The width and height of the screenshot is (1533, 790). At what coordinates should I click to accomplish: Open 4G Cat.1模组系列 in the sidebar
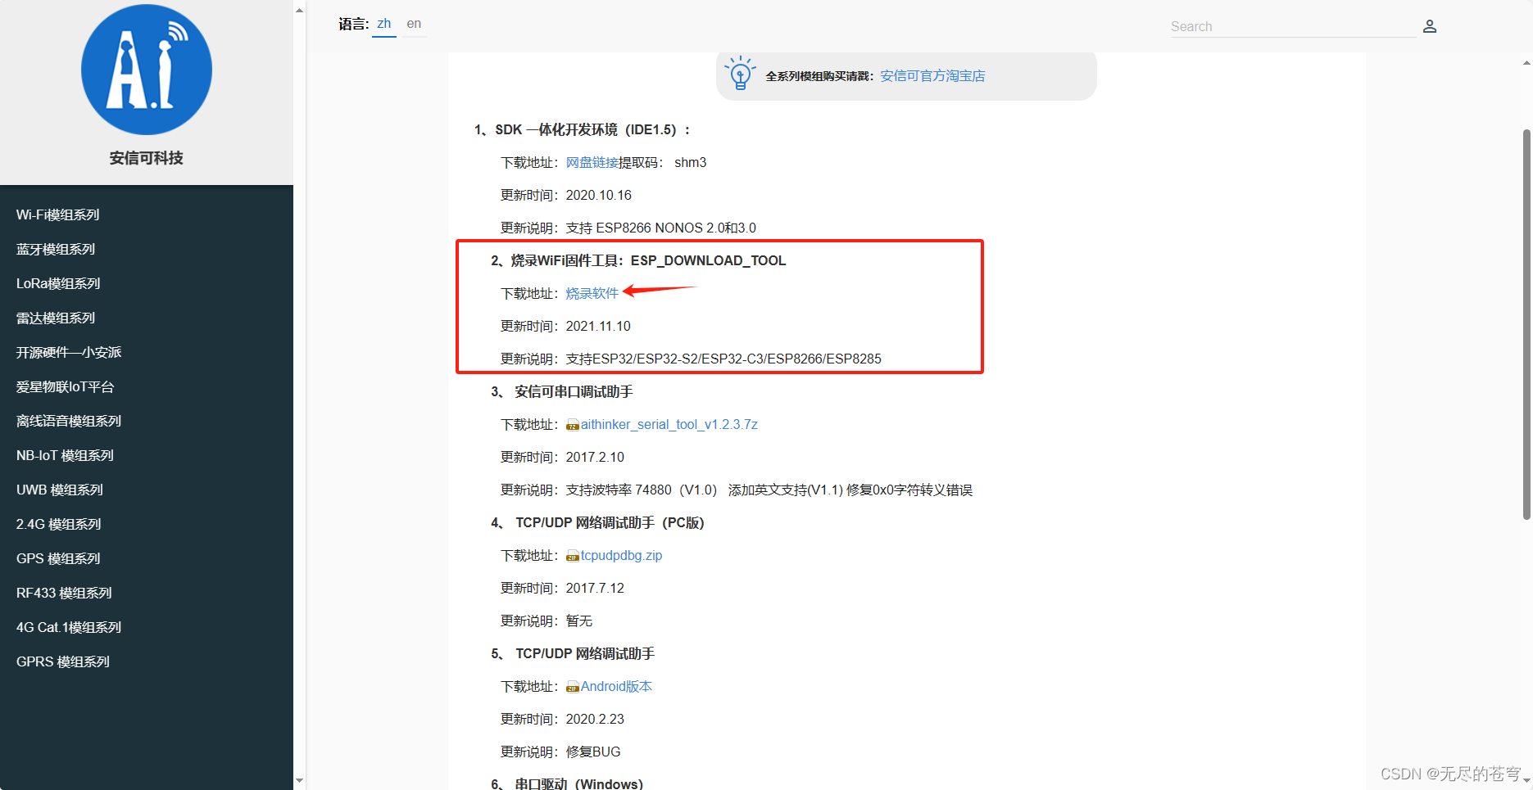(x=69, y=627)
